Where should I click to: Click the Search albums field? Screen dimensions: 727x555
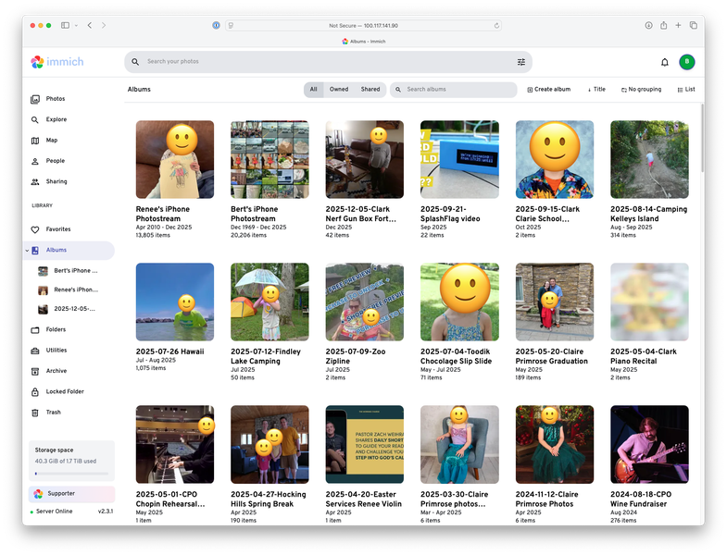click(454, 90)
